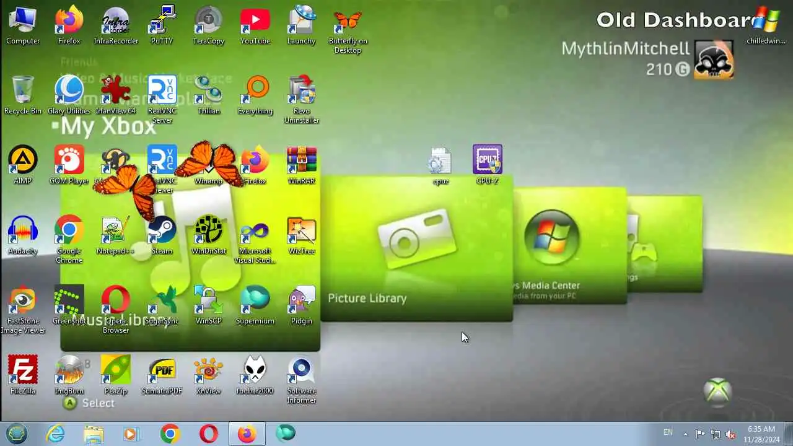Open the YouTube desktop shortcut
The image size is (793, 446).
coord(255,25)
